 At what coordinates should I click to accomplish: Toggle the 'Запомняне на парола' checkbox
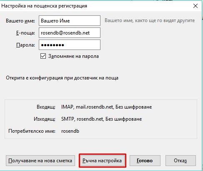pyautogui.click(x=43, y=56)
